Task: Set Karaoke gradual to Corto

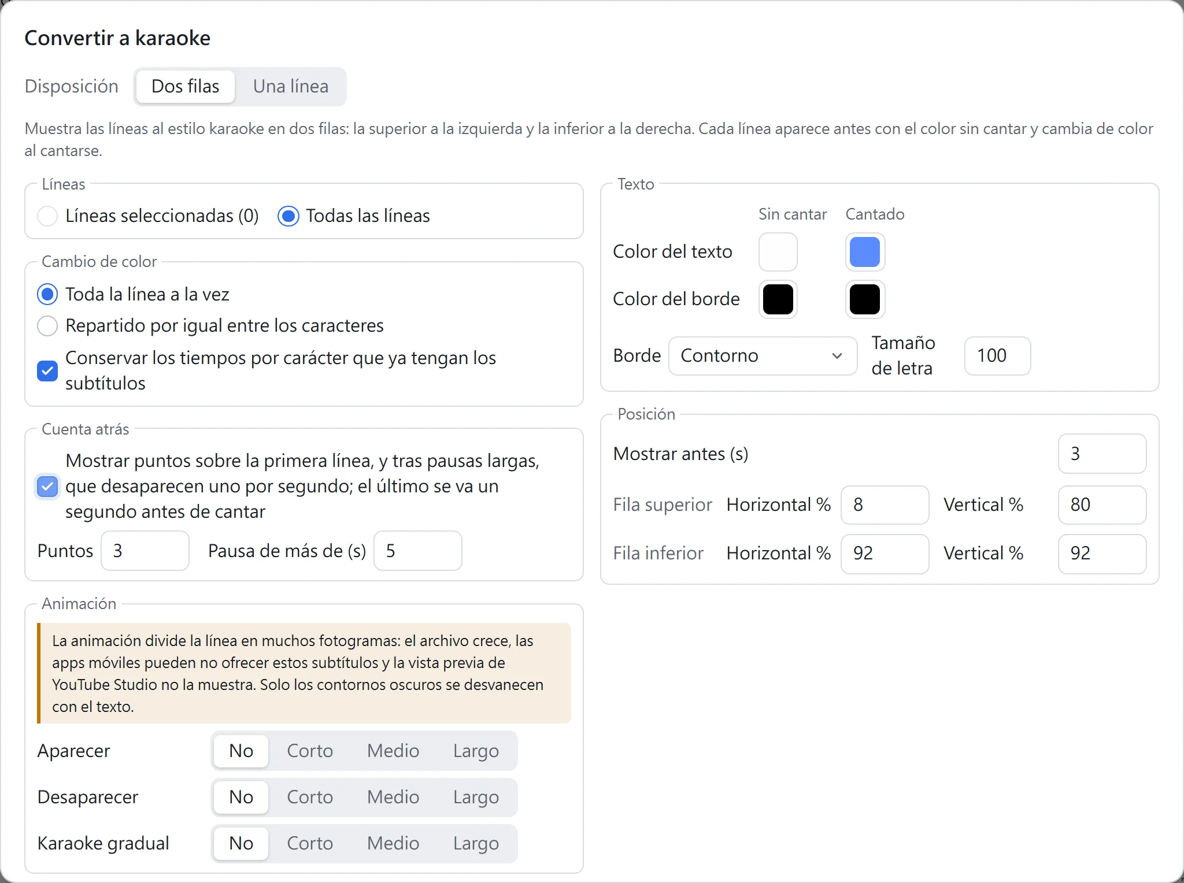Action: coord(310,844)
